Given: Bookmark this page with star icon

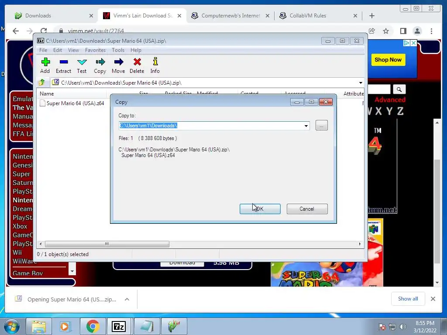Looking at the screenshot, I should 386,31.
